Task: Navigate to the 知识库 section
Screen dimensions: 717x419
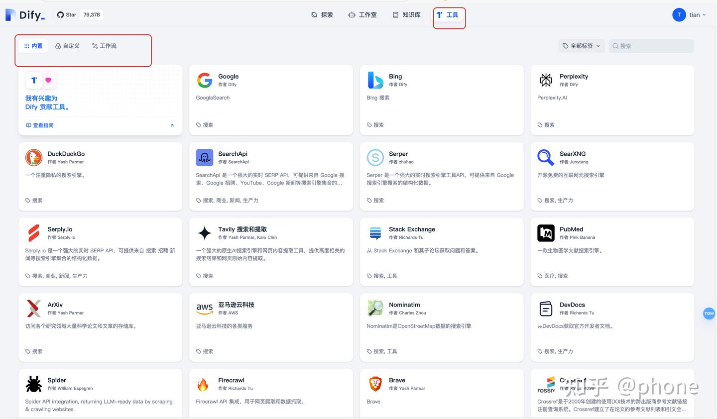Action: (406, 14)
